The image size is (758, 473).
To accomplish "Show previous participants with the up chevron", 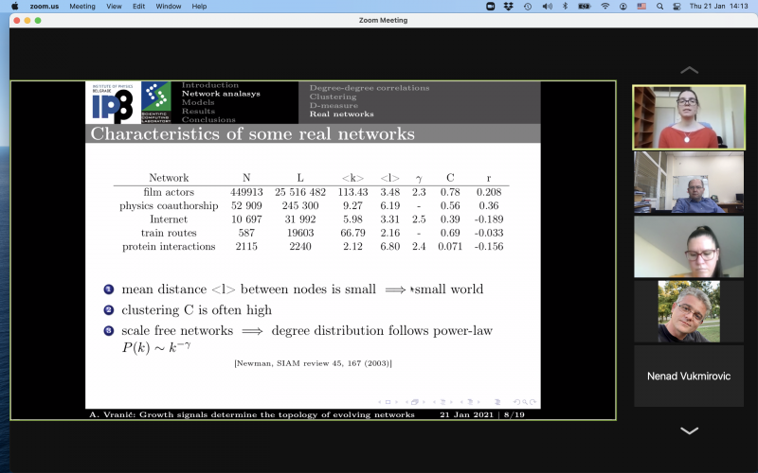I will [689, 70].
